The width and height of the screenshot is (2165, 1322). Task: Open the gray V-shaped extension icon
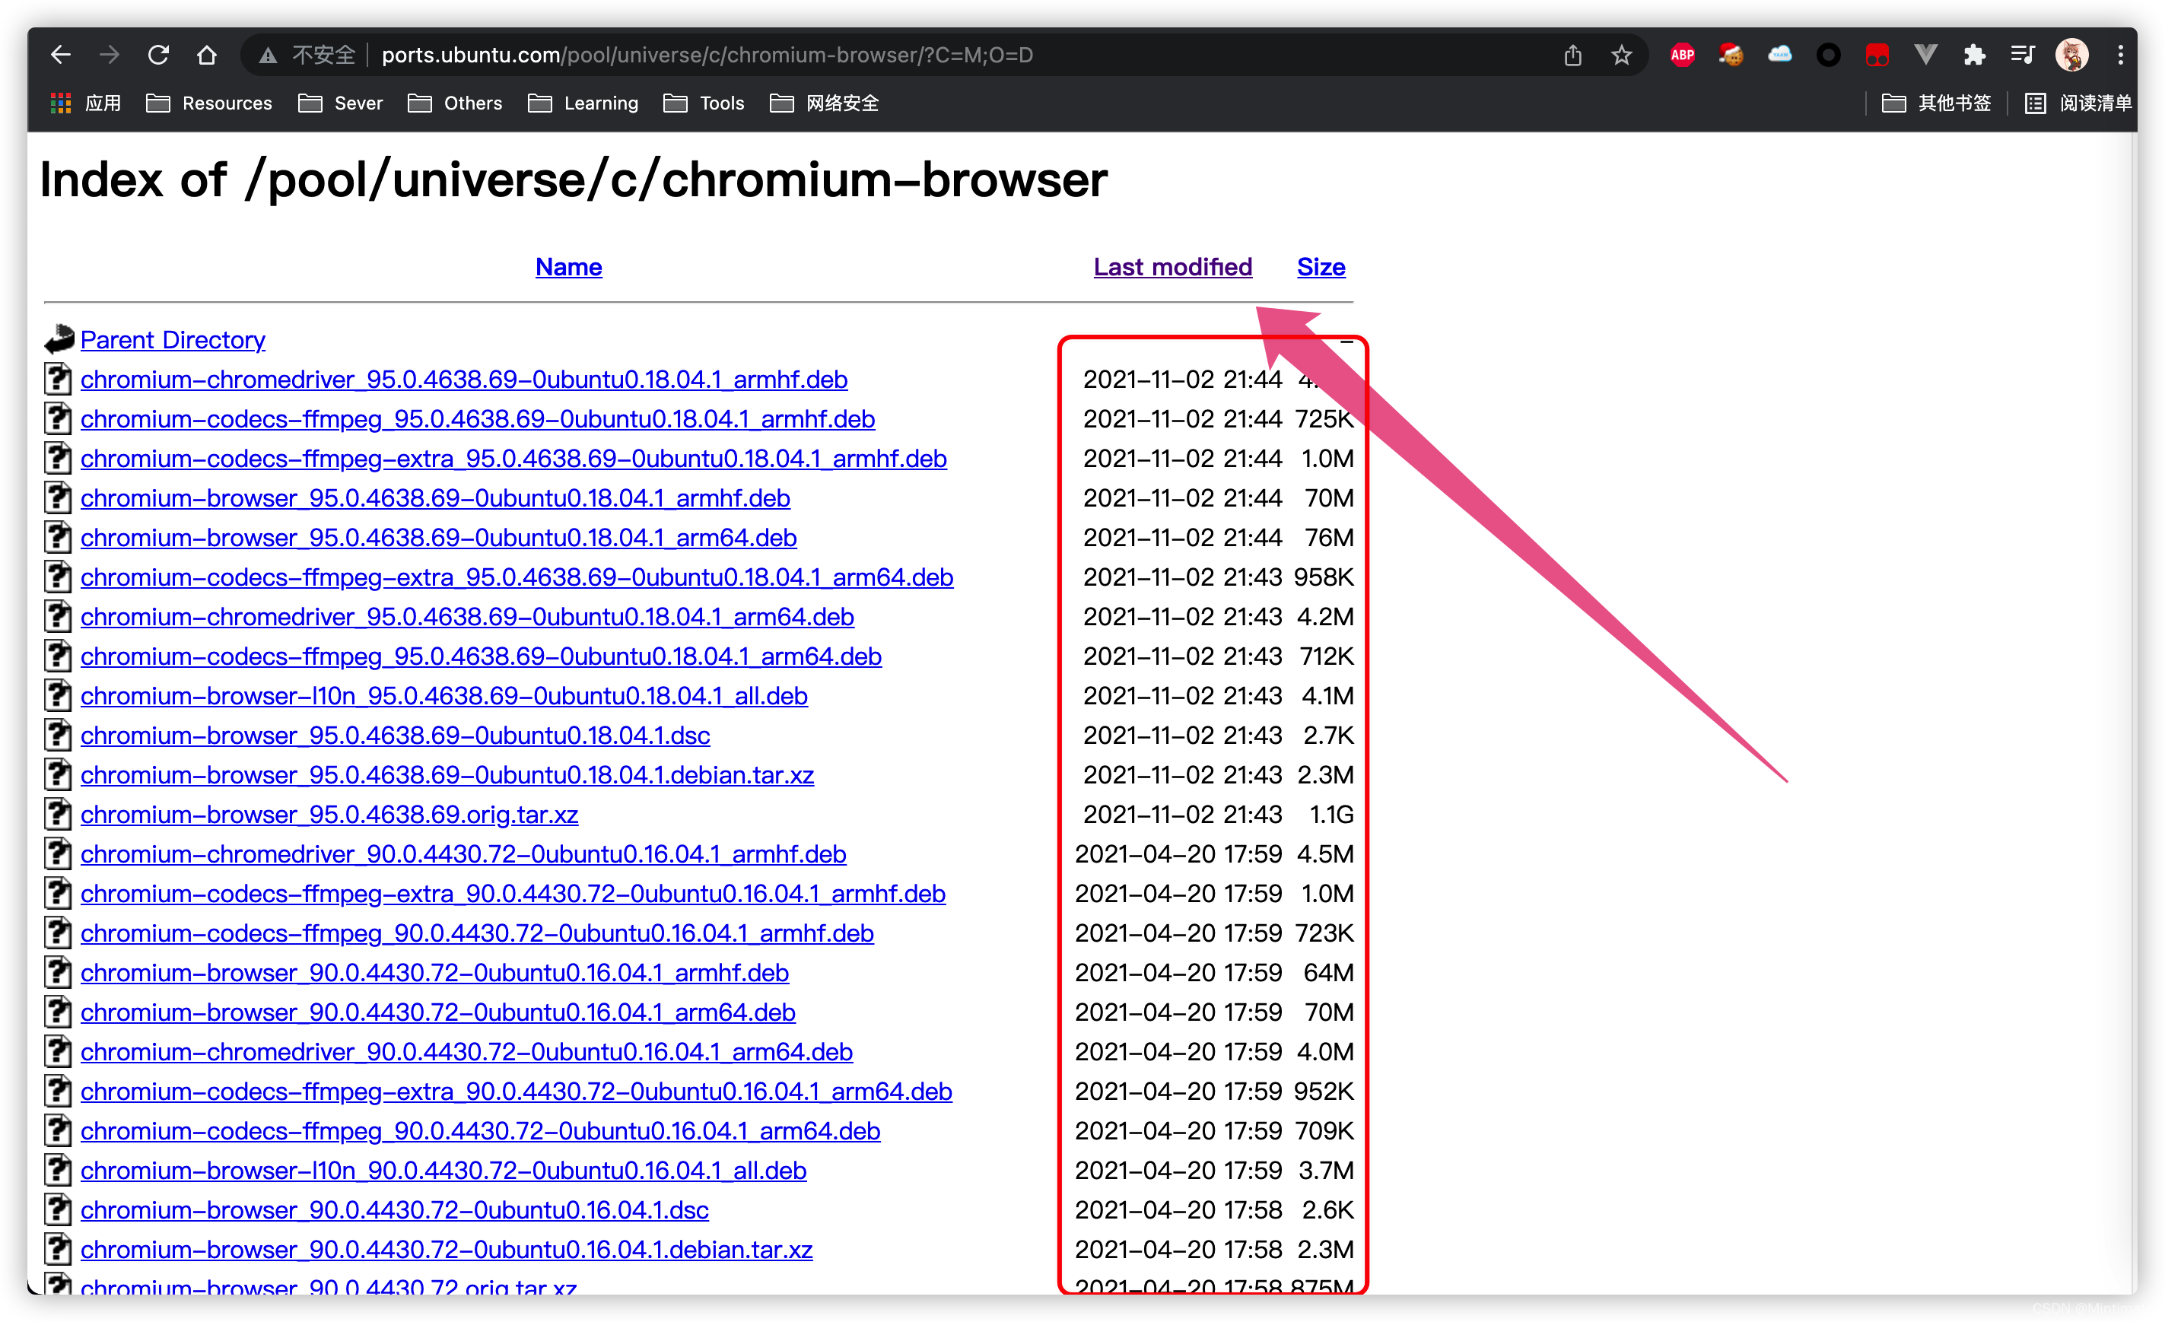(x=1926, y=56)
